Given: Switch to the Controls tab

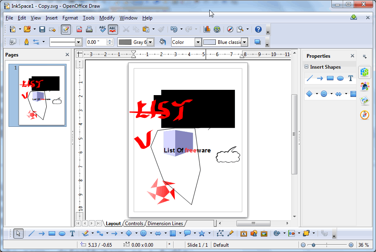Looking at the screenshot, I should [x=134, y=223].
